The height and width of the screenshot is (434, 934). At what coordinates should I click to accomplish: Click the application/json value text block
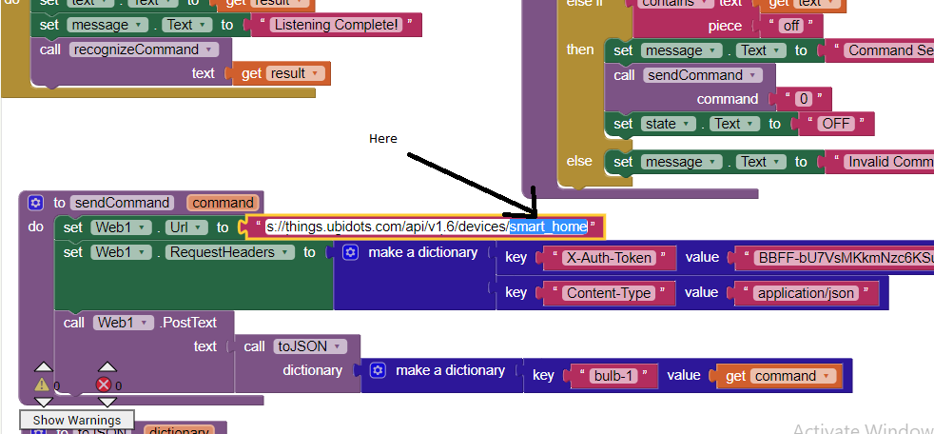coord(806,293)
